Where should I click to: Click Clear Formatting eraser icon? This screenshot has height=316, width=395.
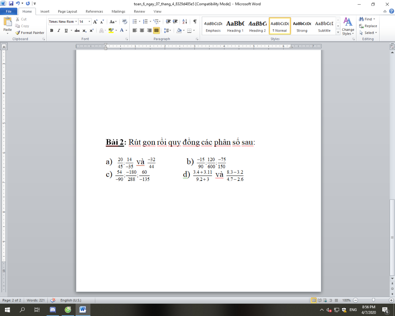[x=125, y=22]
